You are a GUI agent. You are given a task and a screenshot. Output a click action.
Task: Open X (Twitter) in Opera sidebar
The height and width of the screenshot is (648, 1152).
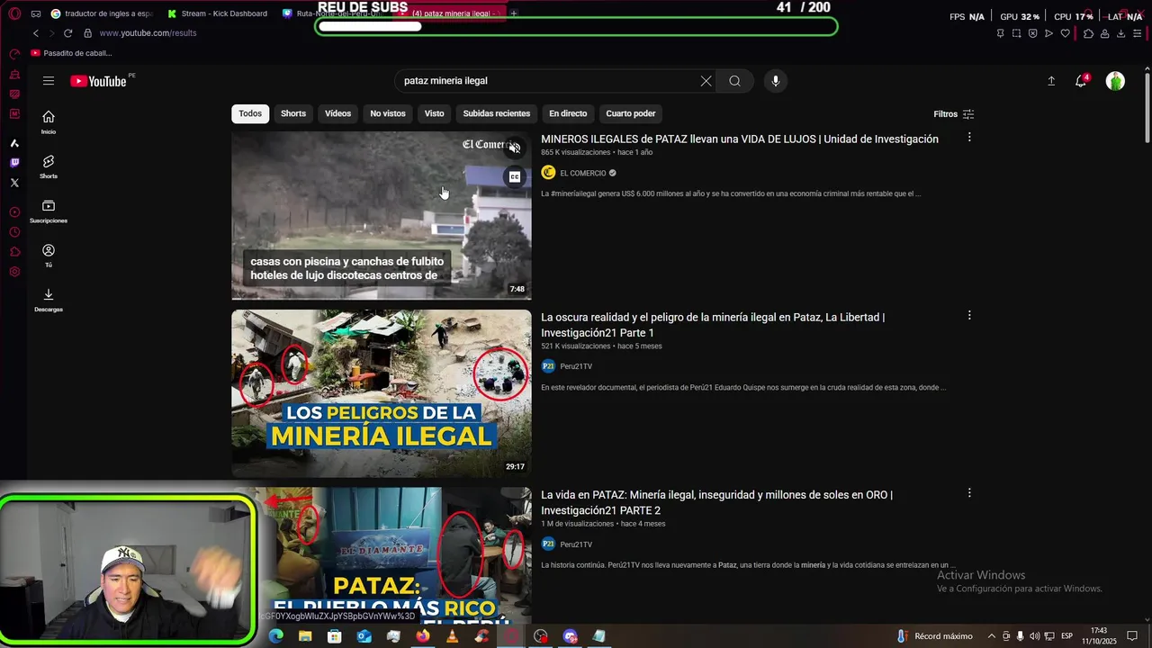pos(14,183)
